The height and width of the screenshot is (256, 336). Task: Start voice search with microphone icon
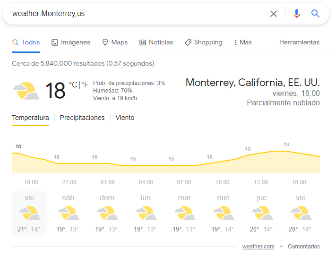[297, 14]
